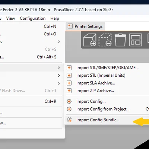This screenshot has width=149, height=149.
Task: Click gears icon beside Import Config Bundle
Action: [x=69, y=120]
